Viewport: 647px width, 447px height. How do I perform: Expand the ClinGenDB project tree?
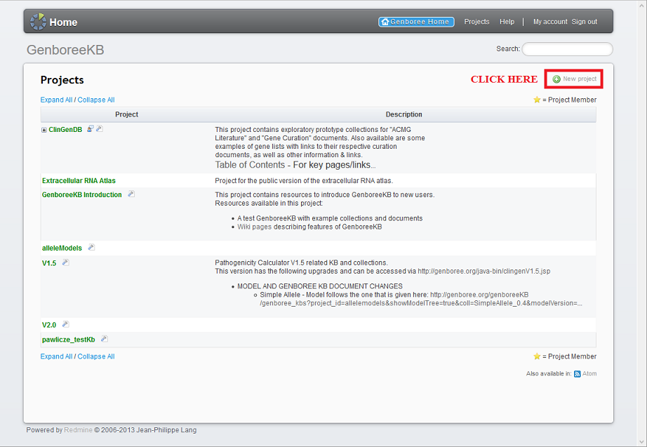[44, 130]
